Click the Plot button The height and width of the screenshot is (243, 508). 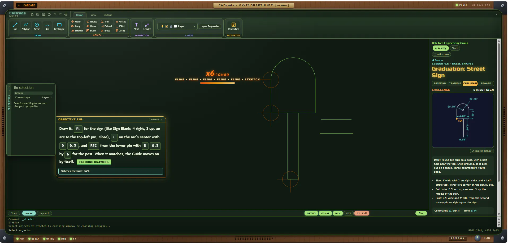421,213
